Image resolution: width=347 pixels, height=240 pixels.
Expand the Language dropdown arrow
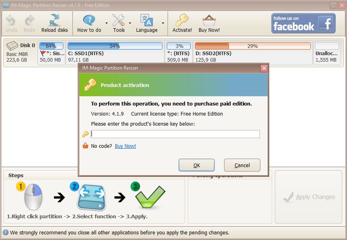(x=163, y=23)
